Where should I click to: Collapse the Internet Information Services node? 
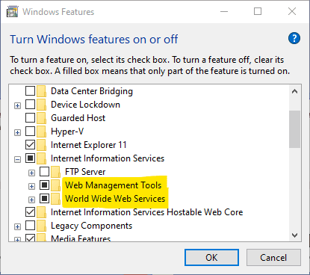click(17, 159)
